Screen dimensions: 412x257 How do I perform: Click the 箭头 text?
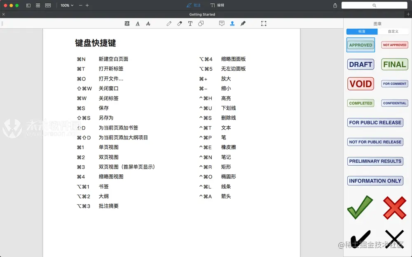(x=226, y=197)
